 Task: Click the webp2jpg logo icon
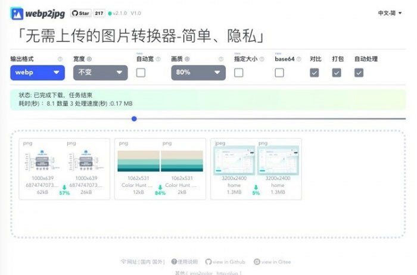click(17, 13)
